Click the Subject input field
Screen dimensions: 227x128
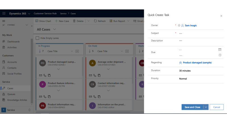(x=199, y=33)
